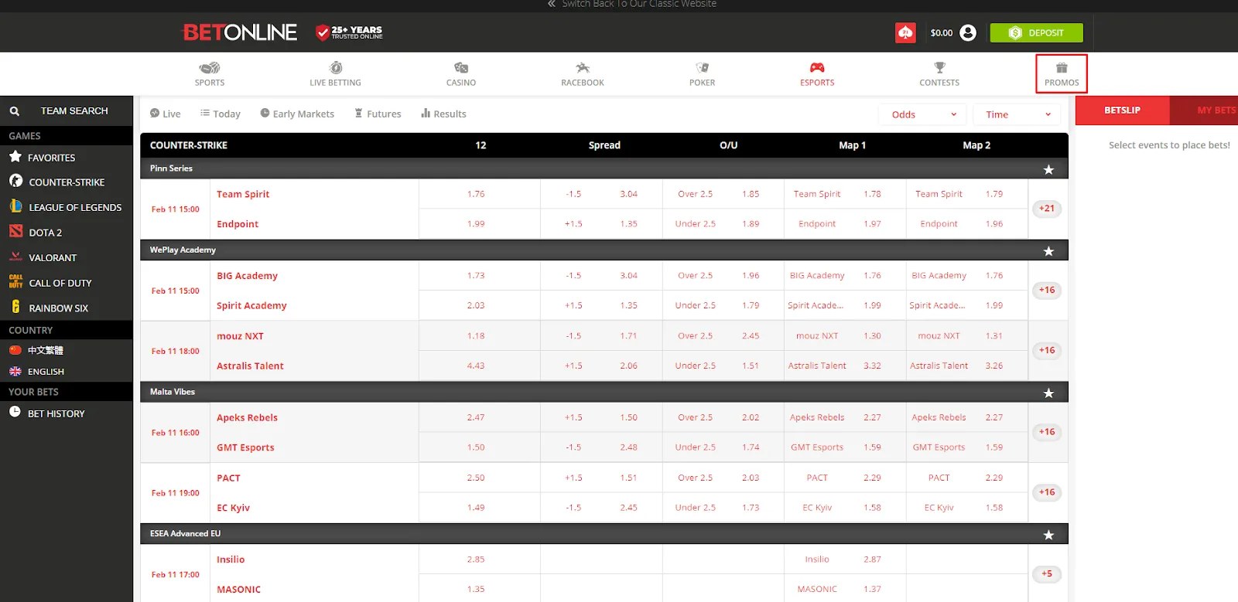This screenshot has height=602, width=1238.
Task: Open the Poker icon
Action: click(x=703, y=68)
